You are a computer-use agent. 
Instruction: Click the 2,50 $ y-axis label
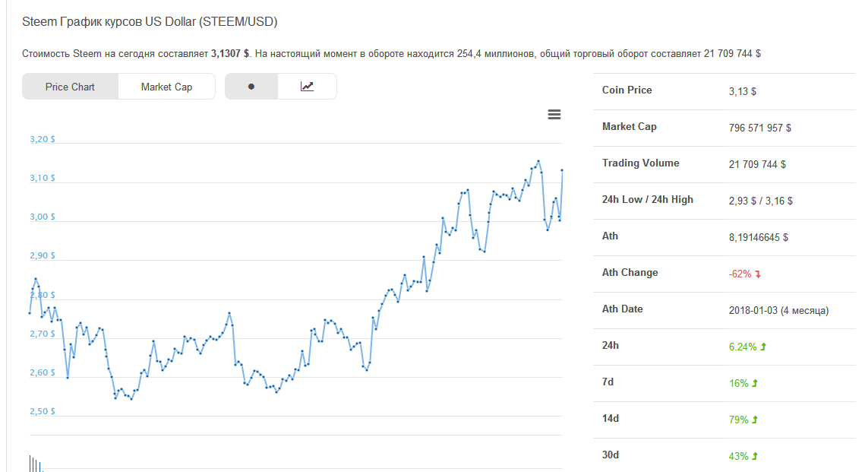43,410
